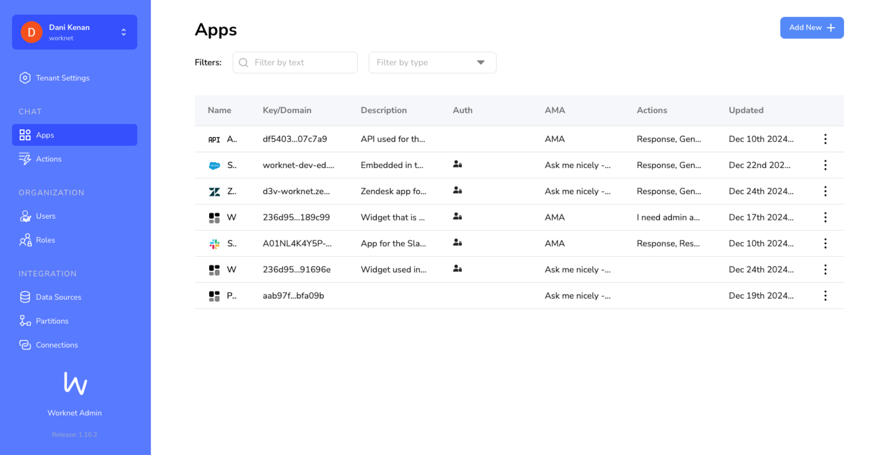883x455 pixels.
Task: Click the Slack app icon in the table
Action: pos(214,244)
